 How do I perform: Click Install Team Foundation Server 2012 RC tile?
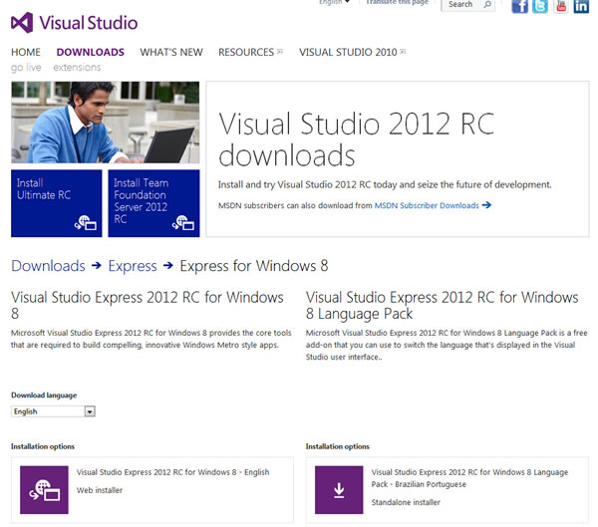[x=153, y=203]
